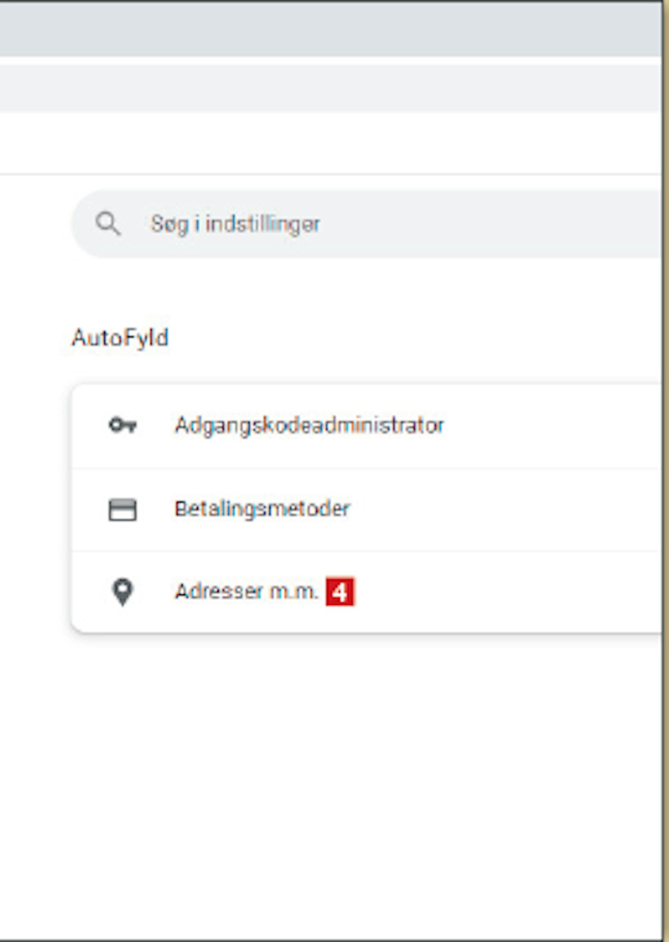This screenshot has width=669, height=942.
Task: Click the search magnifier icon
Action: pyautogui.click(x=108, y=224)
